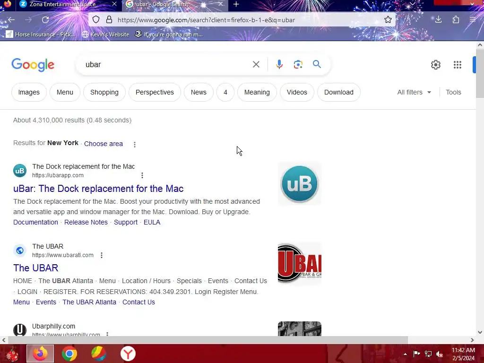Open the Firefox downloads panel
484x363 pixels.
[438, 20]
